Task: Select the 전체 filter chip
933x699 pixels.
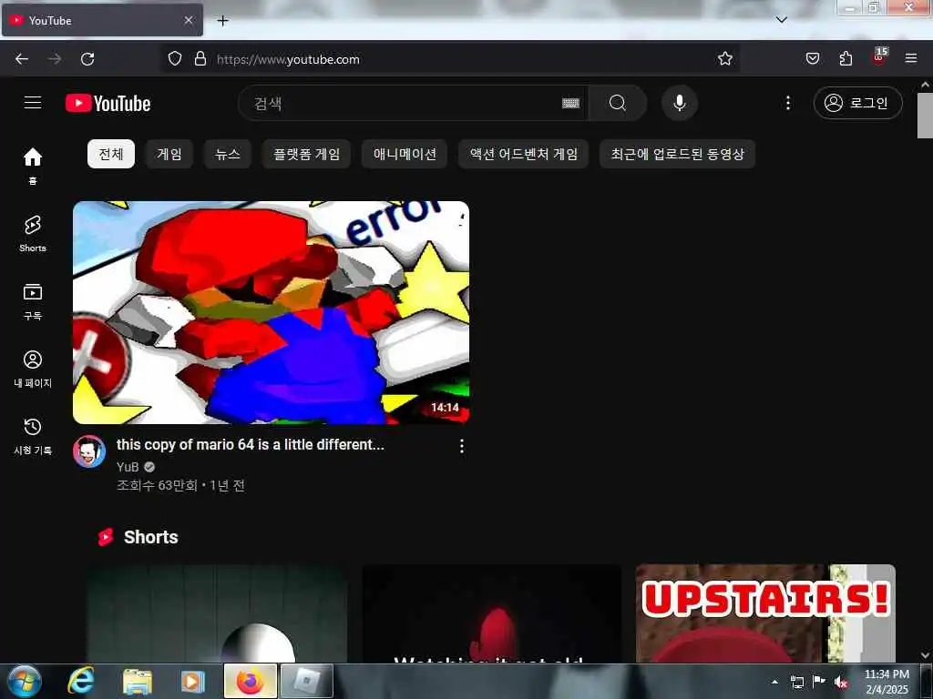Action: pyautogui.click(x=110, y=154)
